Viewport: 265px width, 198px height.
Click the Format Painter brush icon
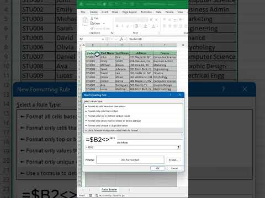click(92, 29)
